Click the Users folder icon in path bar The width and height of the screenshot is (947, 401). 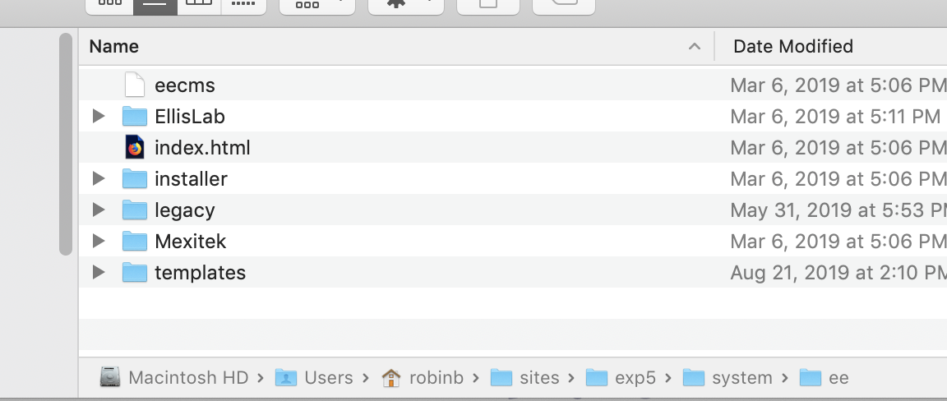coord(286,378)
